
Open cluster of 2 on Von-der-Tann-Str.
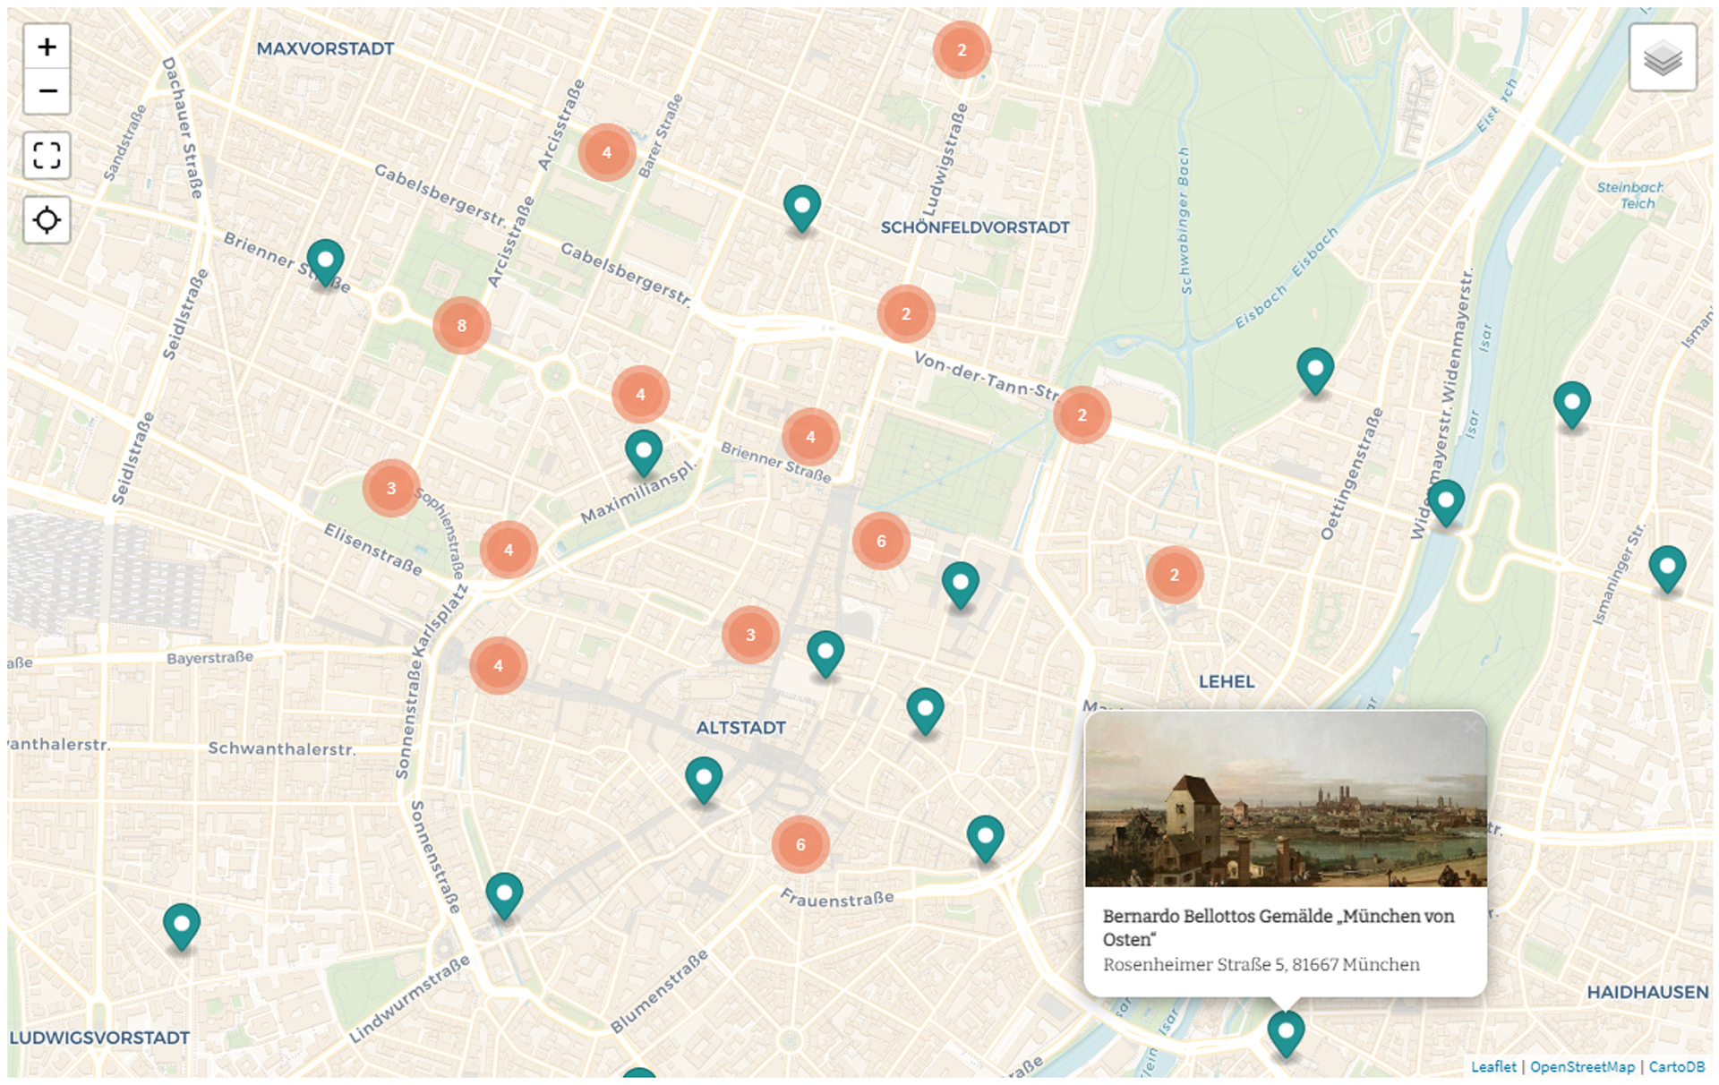click(1082, 415)
